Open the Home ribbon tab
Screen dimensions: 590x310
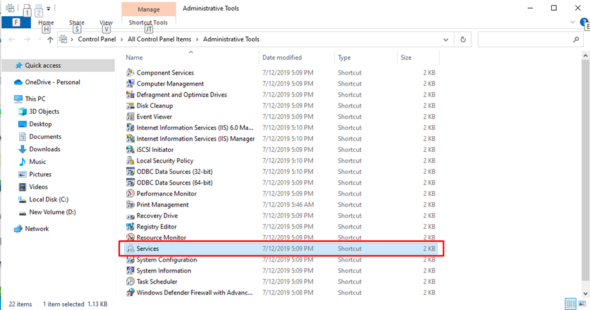tap(46, 23)
